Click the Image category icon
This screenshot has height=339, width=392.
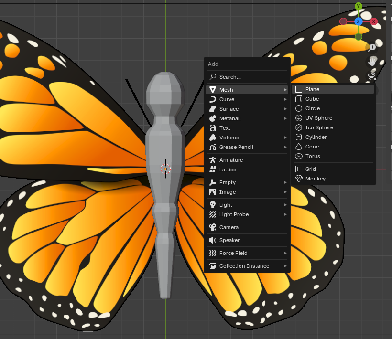[213, 192]
